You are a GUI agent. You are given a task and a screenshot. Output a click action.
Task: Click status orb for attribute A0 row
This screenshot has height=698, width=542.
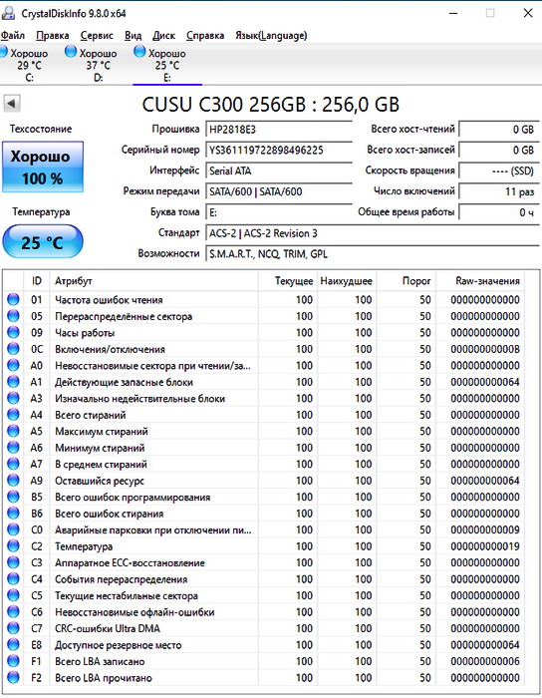pyautogui.click(x=13, y=366)
